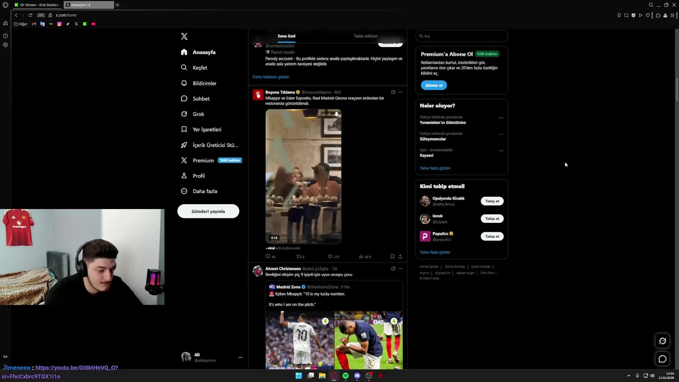Retweet the Boşuna Tıklama post
The height and width of the screenshot is (382, 679).
tap(299, 256)
